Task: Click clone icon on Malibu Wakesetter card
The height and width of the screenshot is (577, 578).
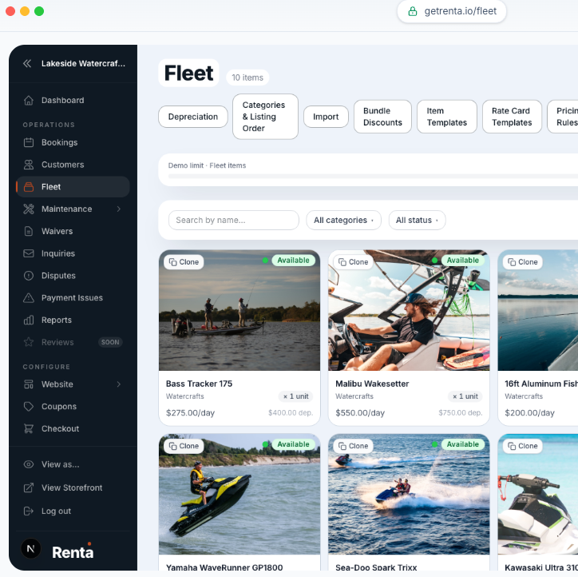Action: [342, 262]
